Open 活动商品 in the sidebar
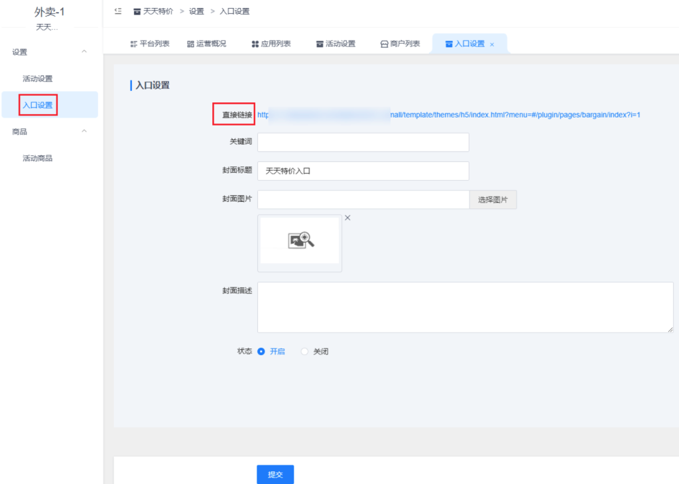 point(38,158)
